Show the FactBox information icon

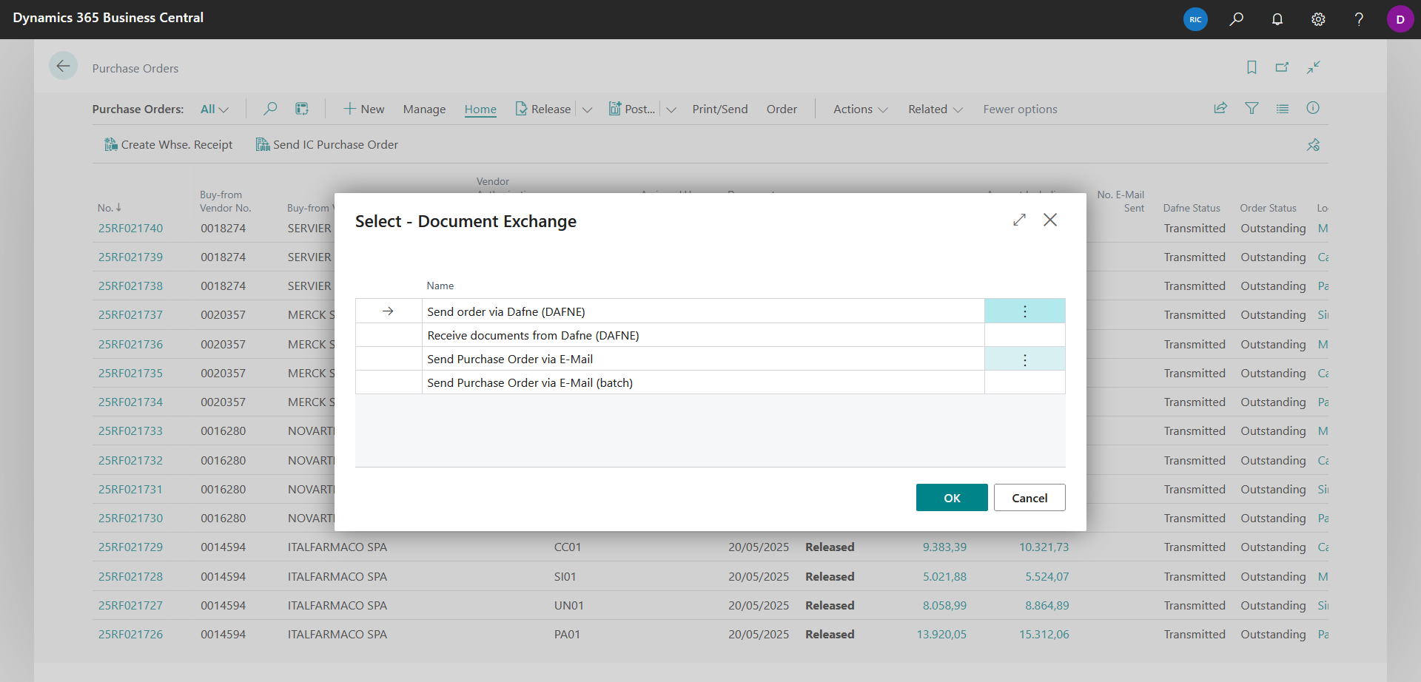[x=1313, y=108]
